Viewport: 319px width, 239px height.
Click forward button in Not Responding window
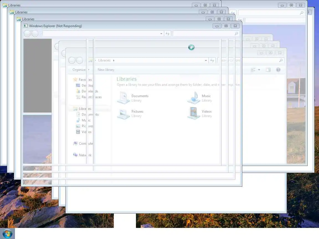pyautogui.click(x=35, y=33)
